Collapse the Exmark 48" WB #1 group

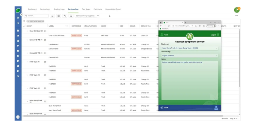click(28, 40)
